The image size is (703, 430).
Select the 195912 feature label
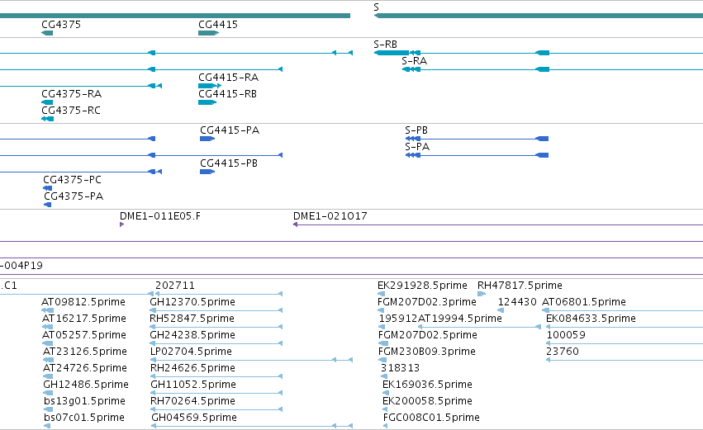(398, 319)
